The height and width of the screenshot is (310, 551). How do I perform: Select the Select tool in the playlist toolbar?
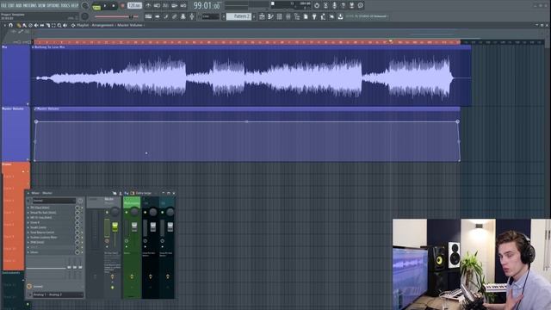pyautogui.click(x=53, y=25)
